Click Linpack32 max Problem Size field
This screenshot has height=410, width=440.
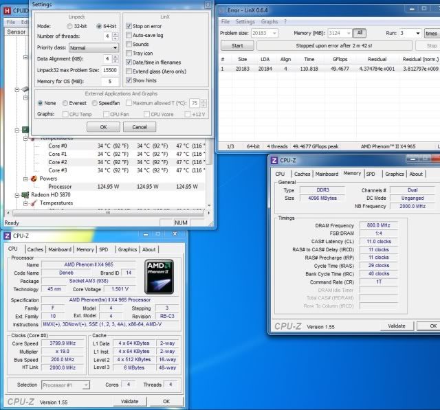pyautogui.click(x=110, y=70)
